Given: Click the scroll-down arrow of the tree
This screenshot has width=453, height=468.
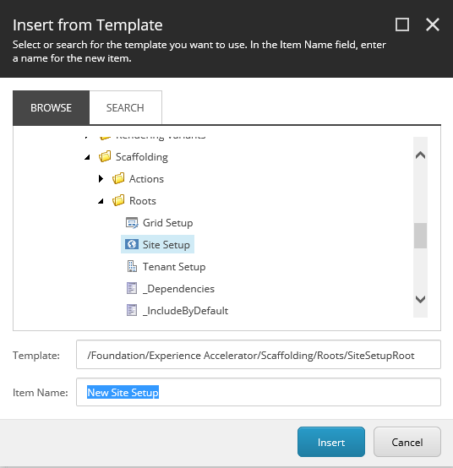Looking at the screenshot, I should coord(420,299).
